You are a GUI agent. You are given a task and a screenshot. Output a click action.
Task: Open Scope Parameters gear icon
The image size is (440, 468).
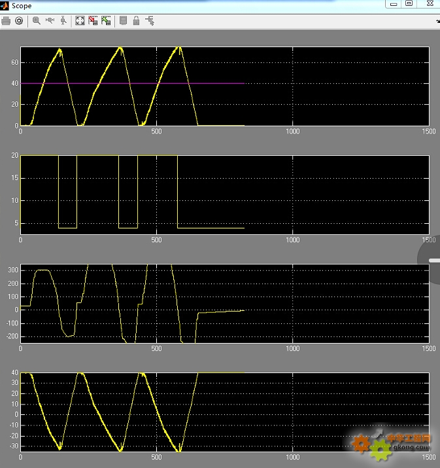coord(19,21)
